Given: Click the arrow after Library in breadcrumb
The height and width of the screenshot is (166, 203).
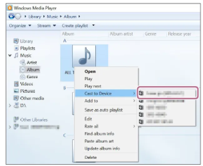Looking at the screenshot, I should [44, 17].
